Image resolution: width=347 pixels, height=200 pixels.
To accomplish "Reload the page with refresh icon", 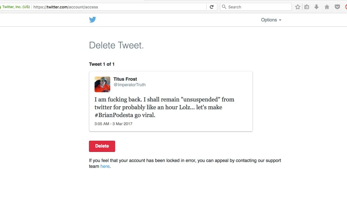I will (212, 7).
